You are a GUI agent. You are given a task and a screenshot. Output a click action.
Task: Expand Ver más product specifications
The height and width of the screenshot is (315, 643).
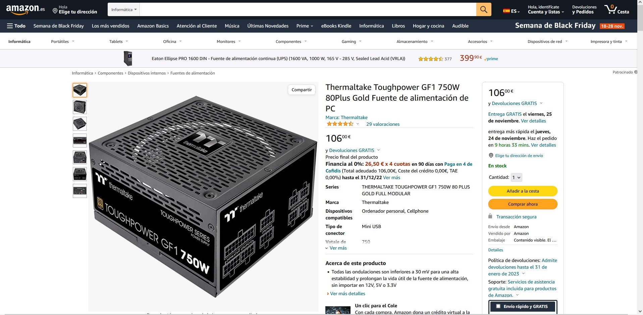pyautogui.click(x=336, y=248)
